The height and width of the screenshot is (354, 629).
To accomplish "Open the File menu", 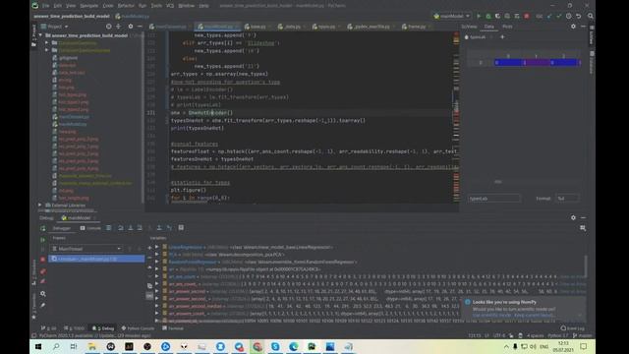I will (x=46, y=6).
